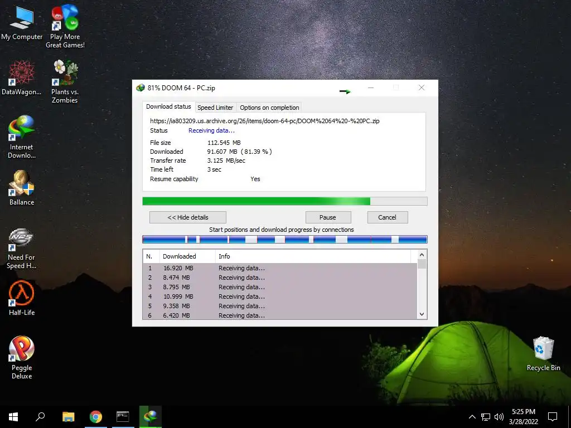Open the My Computer desktop icon
The image size is (571, 428).
point(22,23)
